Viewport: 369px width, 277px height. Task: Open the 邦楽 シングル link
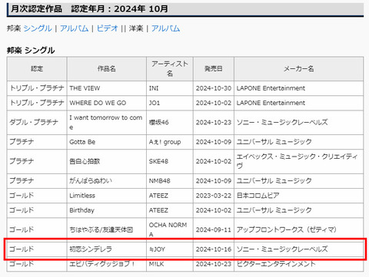[x=38, y=28]
